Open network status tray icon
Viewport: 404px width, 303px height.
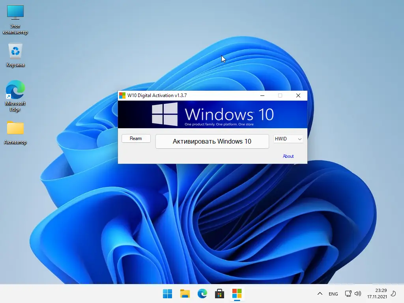(348, 294)
